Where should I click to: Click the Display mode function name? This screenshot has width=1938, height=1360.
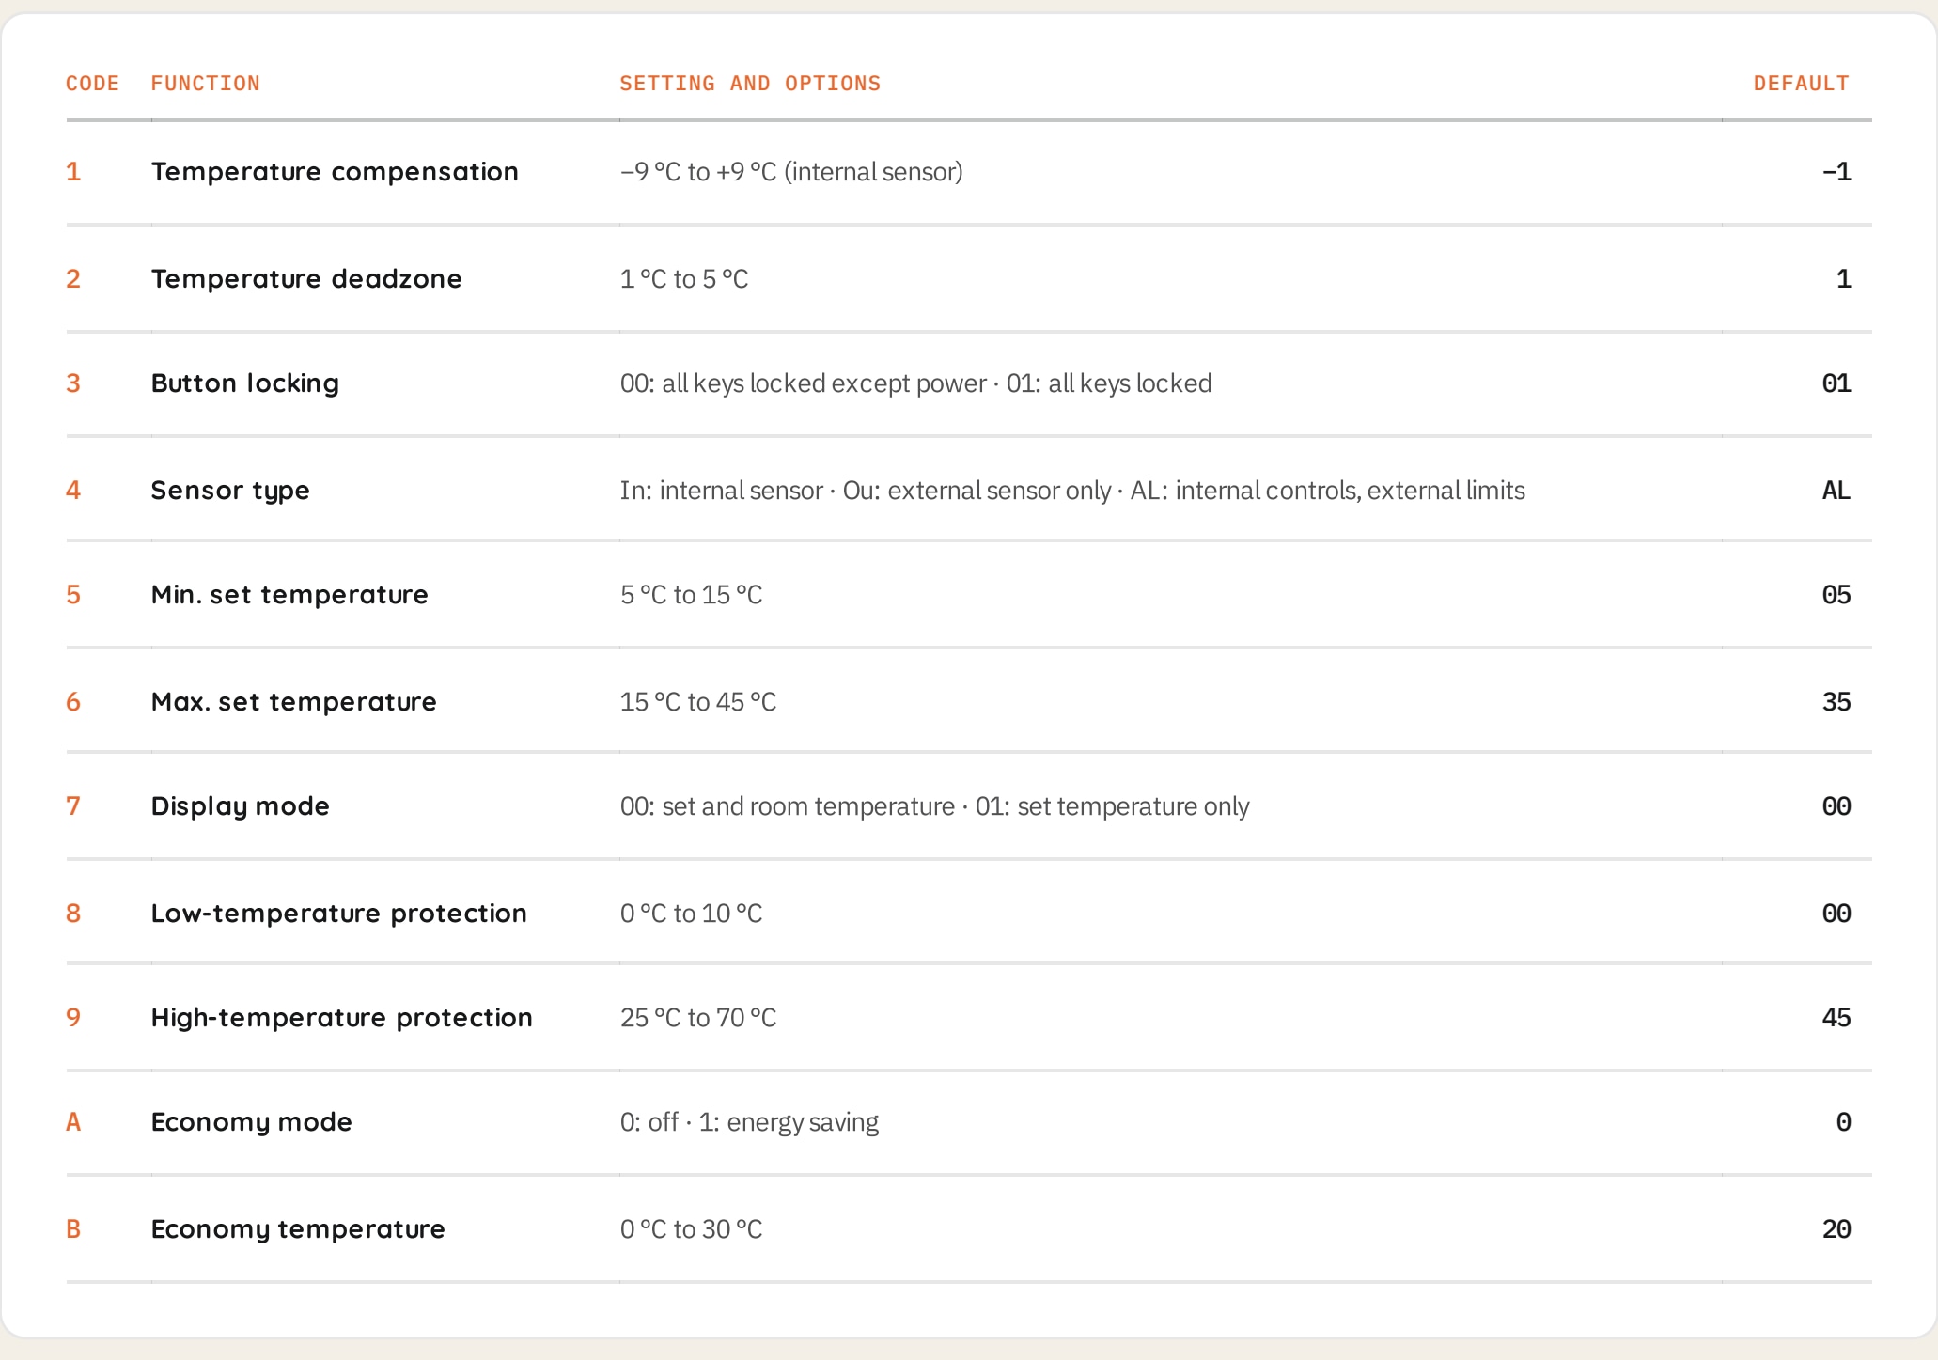tap(240, 806)
